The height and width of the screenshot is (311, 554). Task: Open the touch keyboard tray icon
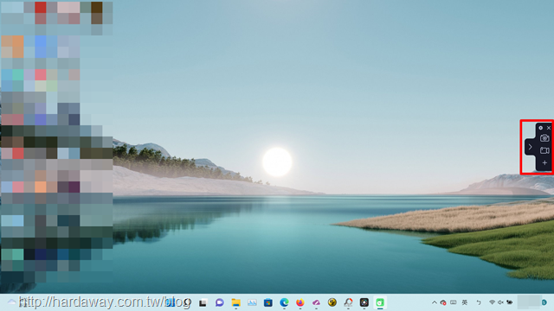point(454,302)
